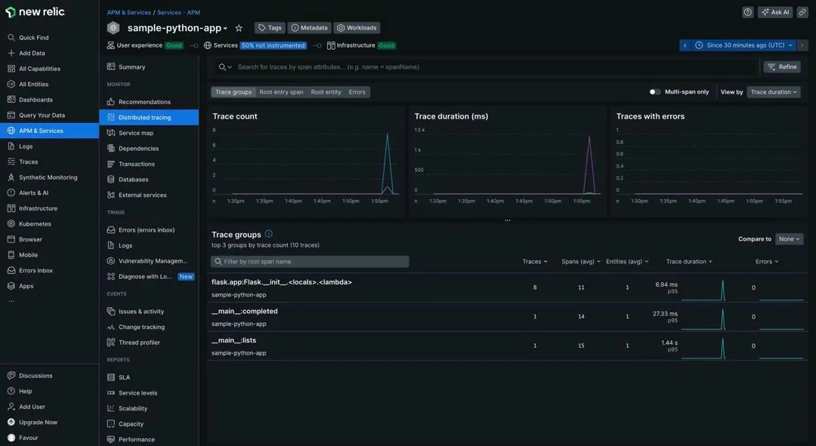The width and height of the screenshot is (816, 446).
Task: Open search options dropdown in trace search
Action: tap(225, 67)
